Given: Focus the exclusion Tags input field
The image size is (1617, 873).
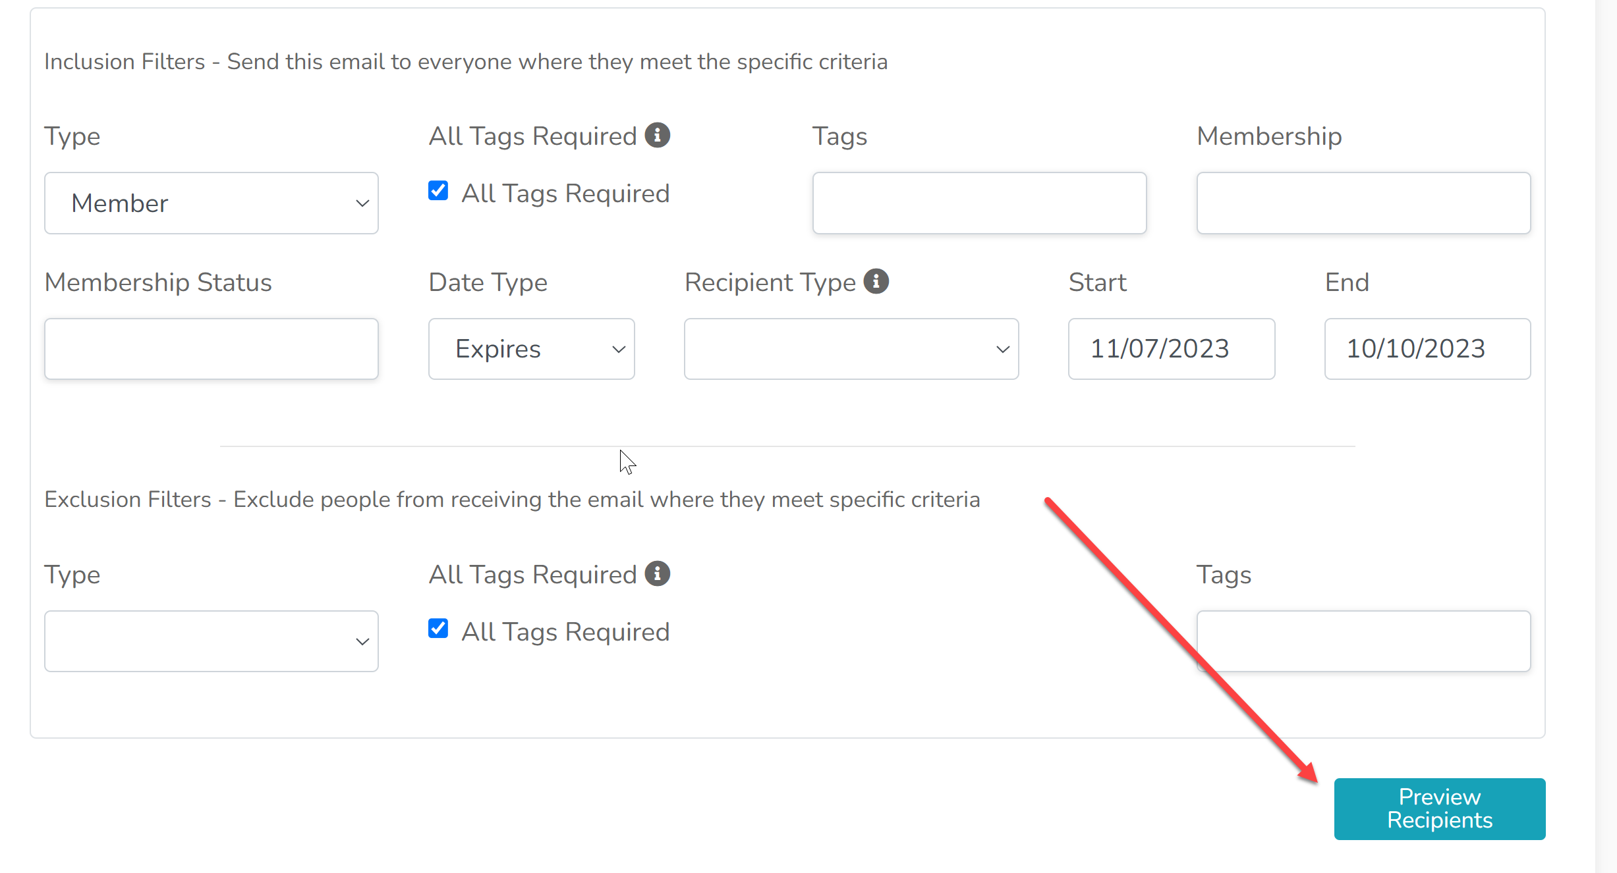Looking at the screenshot, I should (1363, 641).
